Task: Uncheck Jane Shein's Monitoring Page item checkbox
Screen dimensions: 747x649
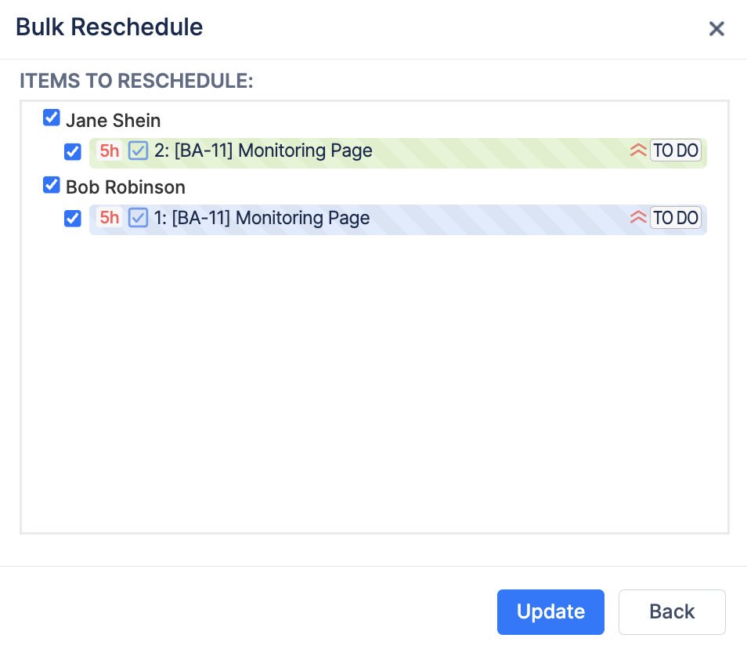Action: 72,152
